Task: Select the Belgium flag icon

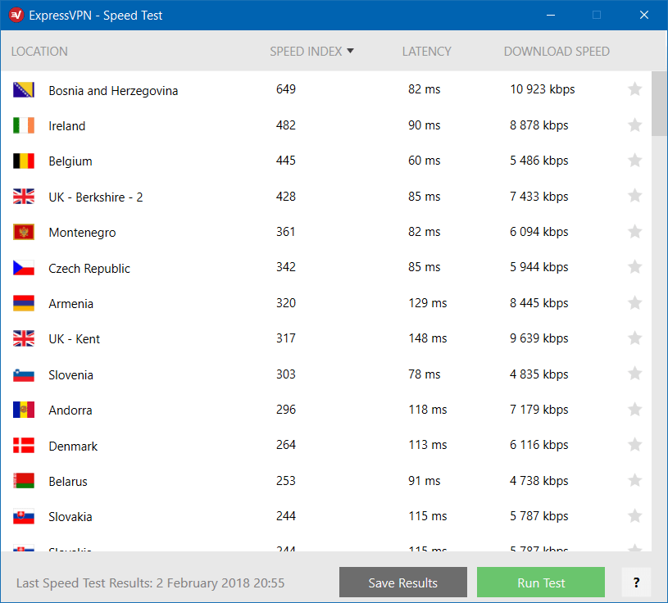Action: (24, 161)
